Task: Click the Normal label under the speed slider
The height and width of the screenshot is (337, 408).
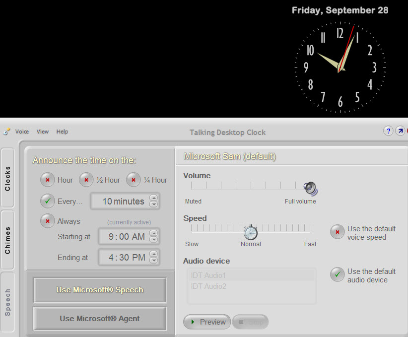Action: (x=251, y=244)
